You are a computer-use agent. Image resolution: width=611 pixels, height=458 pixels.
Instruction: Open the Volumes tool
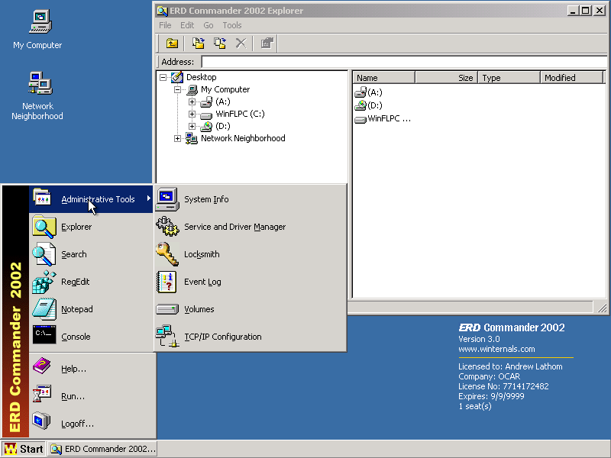click(x=251, y=309)
